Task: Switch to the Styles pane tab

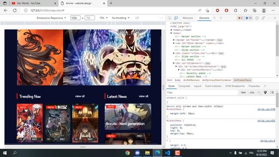Action: (x=171, y=86)
